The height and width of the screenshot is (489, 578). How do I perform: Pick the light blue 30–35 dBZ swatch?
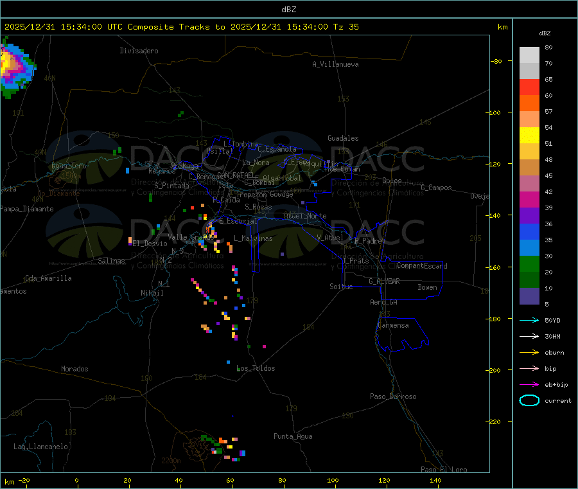point(529,248)
